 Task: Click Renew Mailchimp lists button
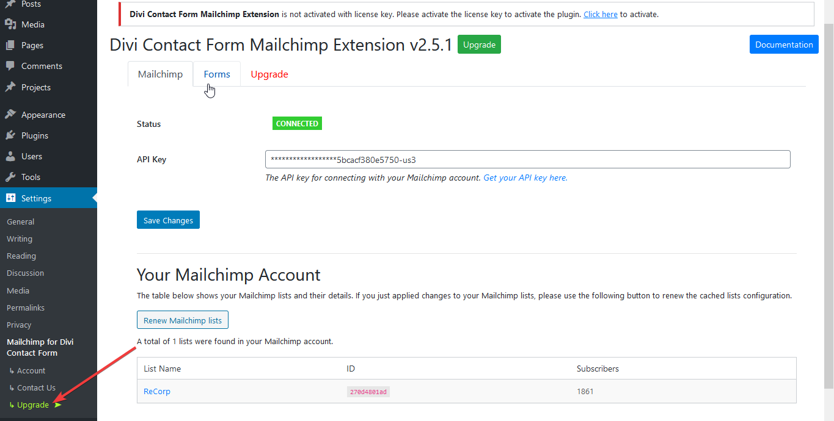[183, 320]
